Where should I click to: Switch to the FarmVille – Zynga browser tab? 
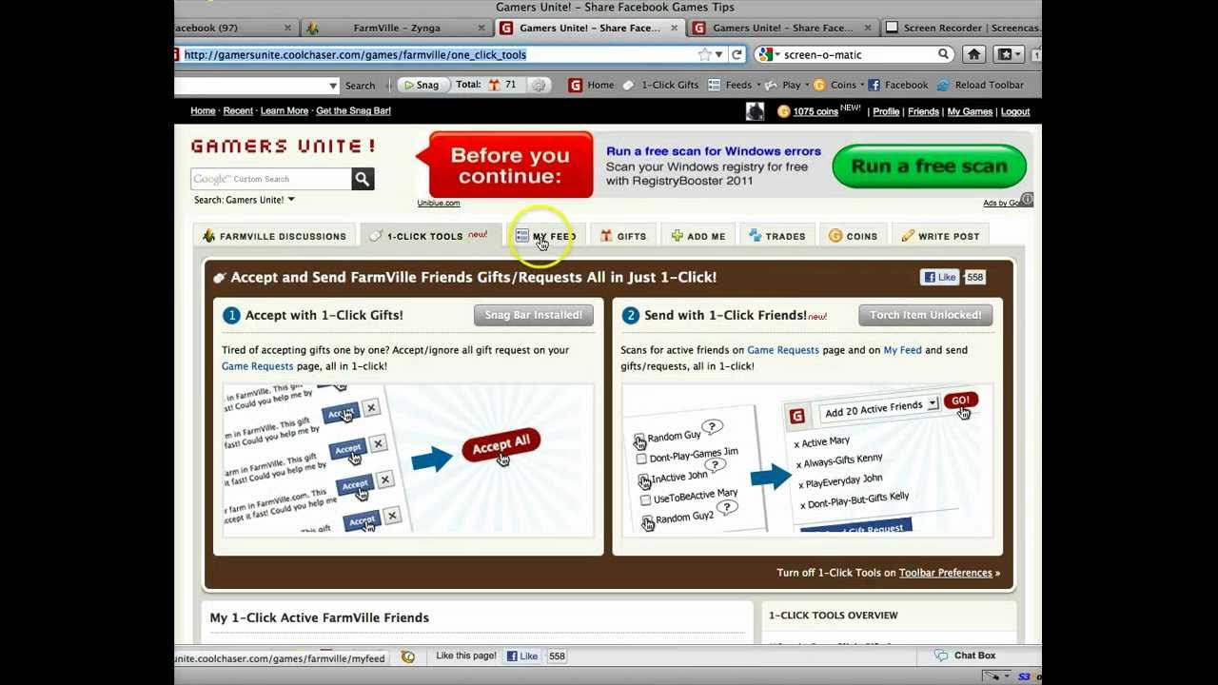(395, 29)
